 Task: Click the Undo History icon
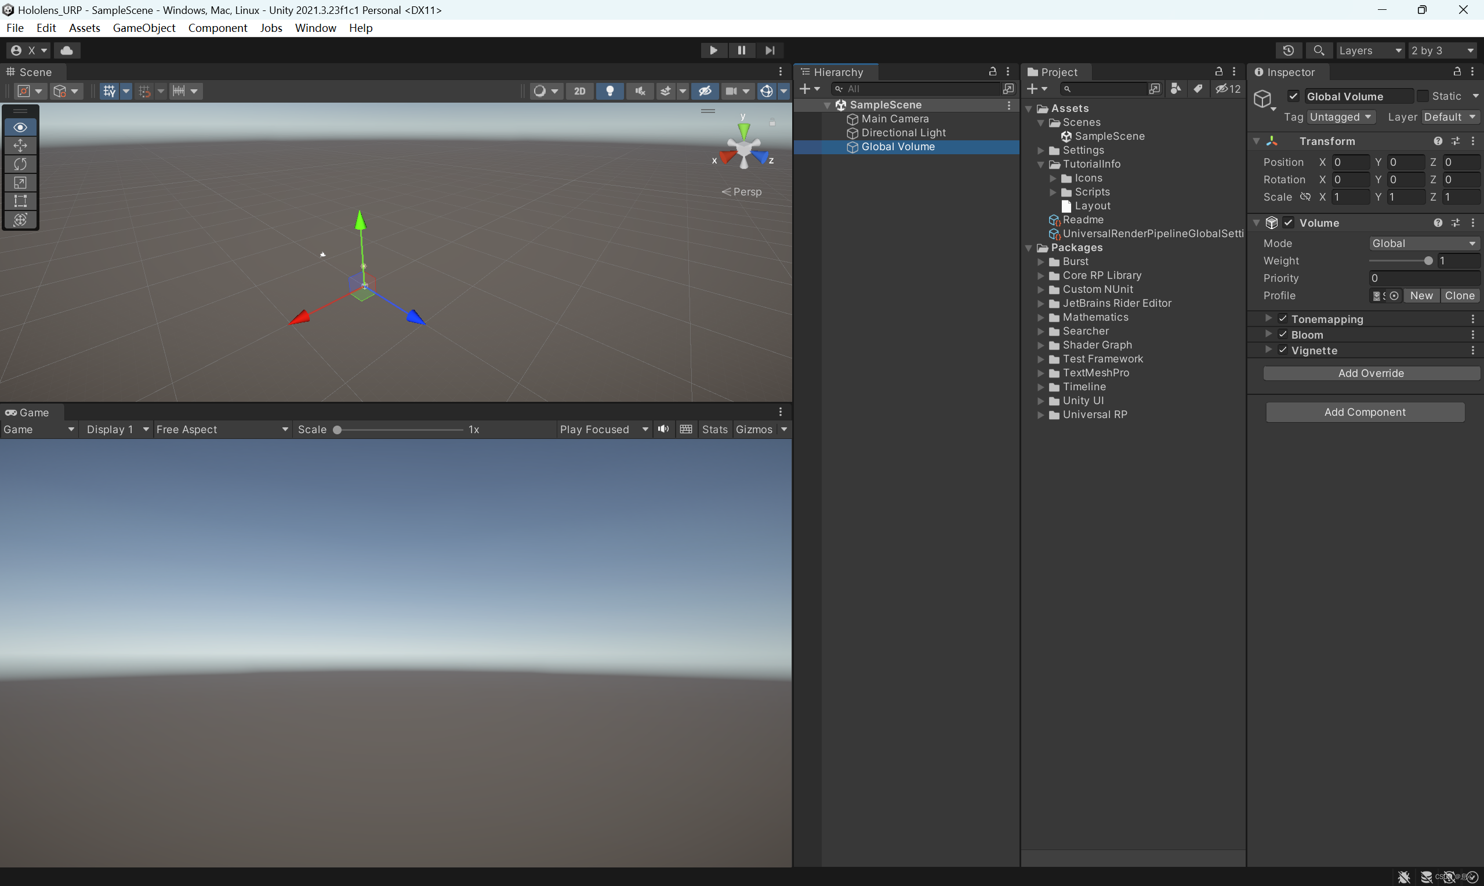pos(1288,50)
